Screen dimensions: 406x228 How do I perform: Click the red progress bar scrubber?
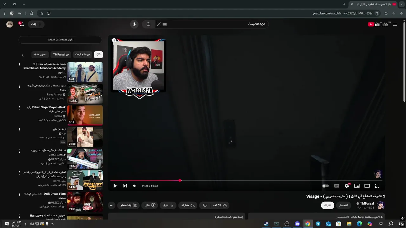(x=180, y=180)
